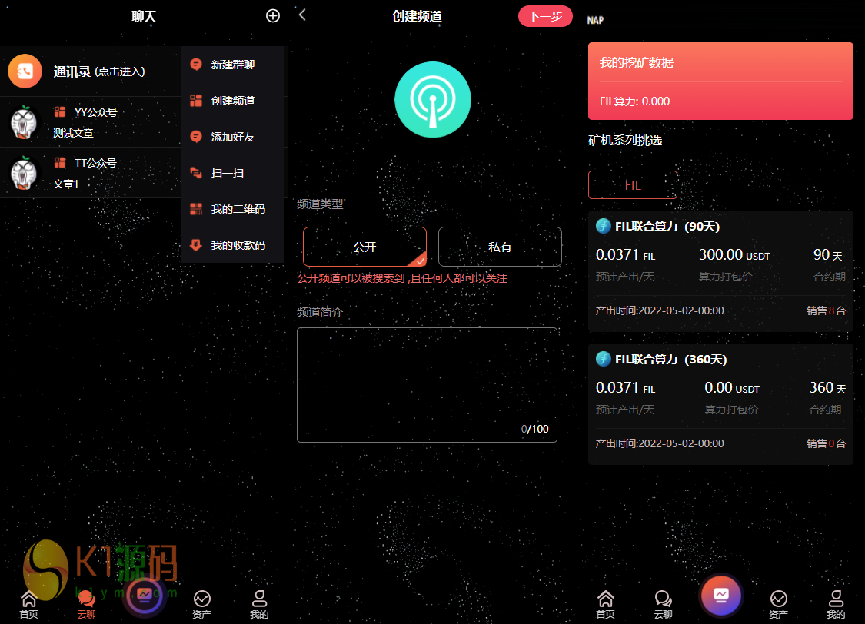Click NAP header label
865x624 pixels.
click(595, 21)
